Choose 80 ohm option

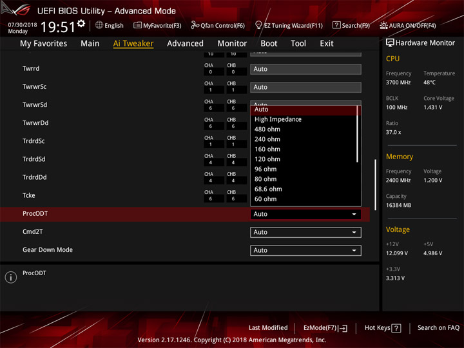304,179
